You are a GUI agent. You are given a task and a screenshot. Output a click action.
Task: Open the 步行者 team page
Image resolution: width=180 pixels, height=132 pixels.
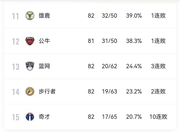[x=47, y=91]
